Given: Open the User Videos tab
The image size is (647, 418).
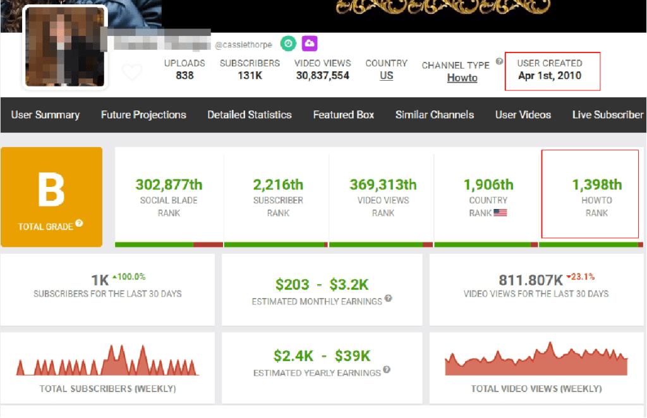Looking at the screenshot, I should tap(523, 115).
